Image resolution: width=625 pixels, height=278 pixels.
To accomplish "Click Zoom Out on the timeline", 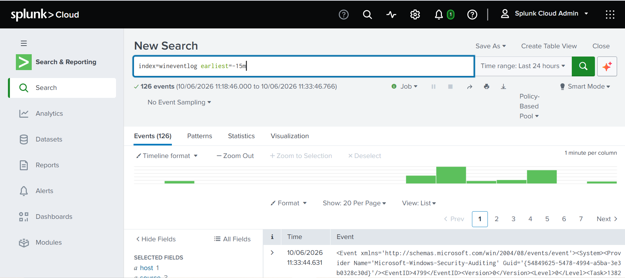I will 235,156.
